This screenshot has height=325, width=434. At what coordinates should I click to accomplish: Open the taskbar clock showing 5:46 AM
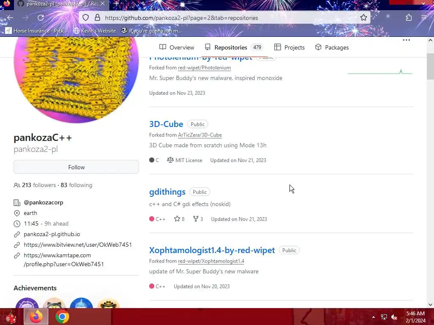tap(415, 317)
